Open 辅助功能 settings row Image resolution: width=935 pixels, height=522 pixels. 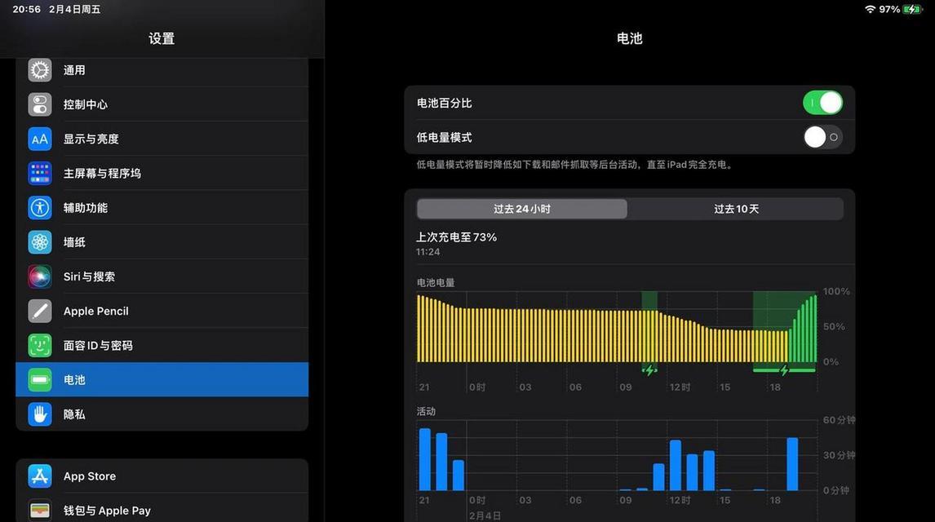162,208
